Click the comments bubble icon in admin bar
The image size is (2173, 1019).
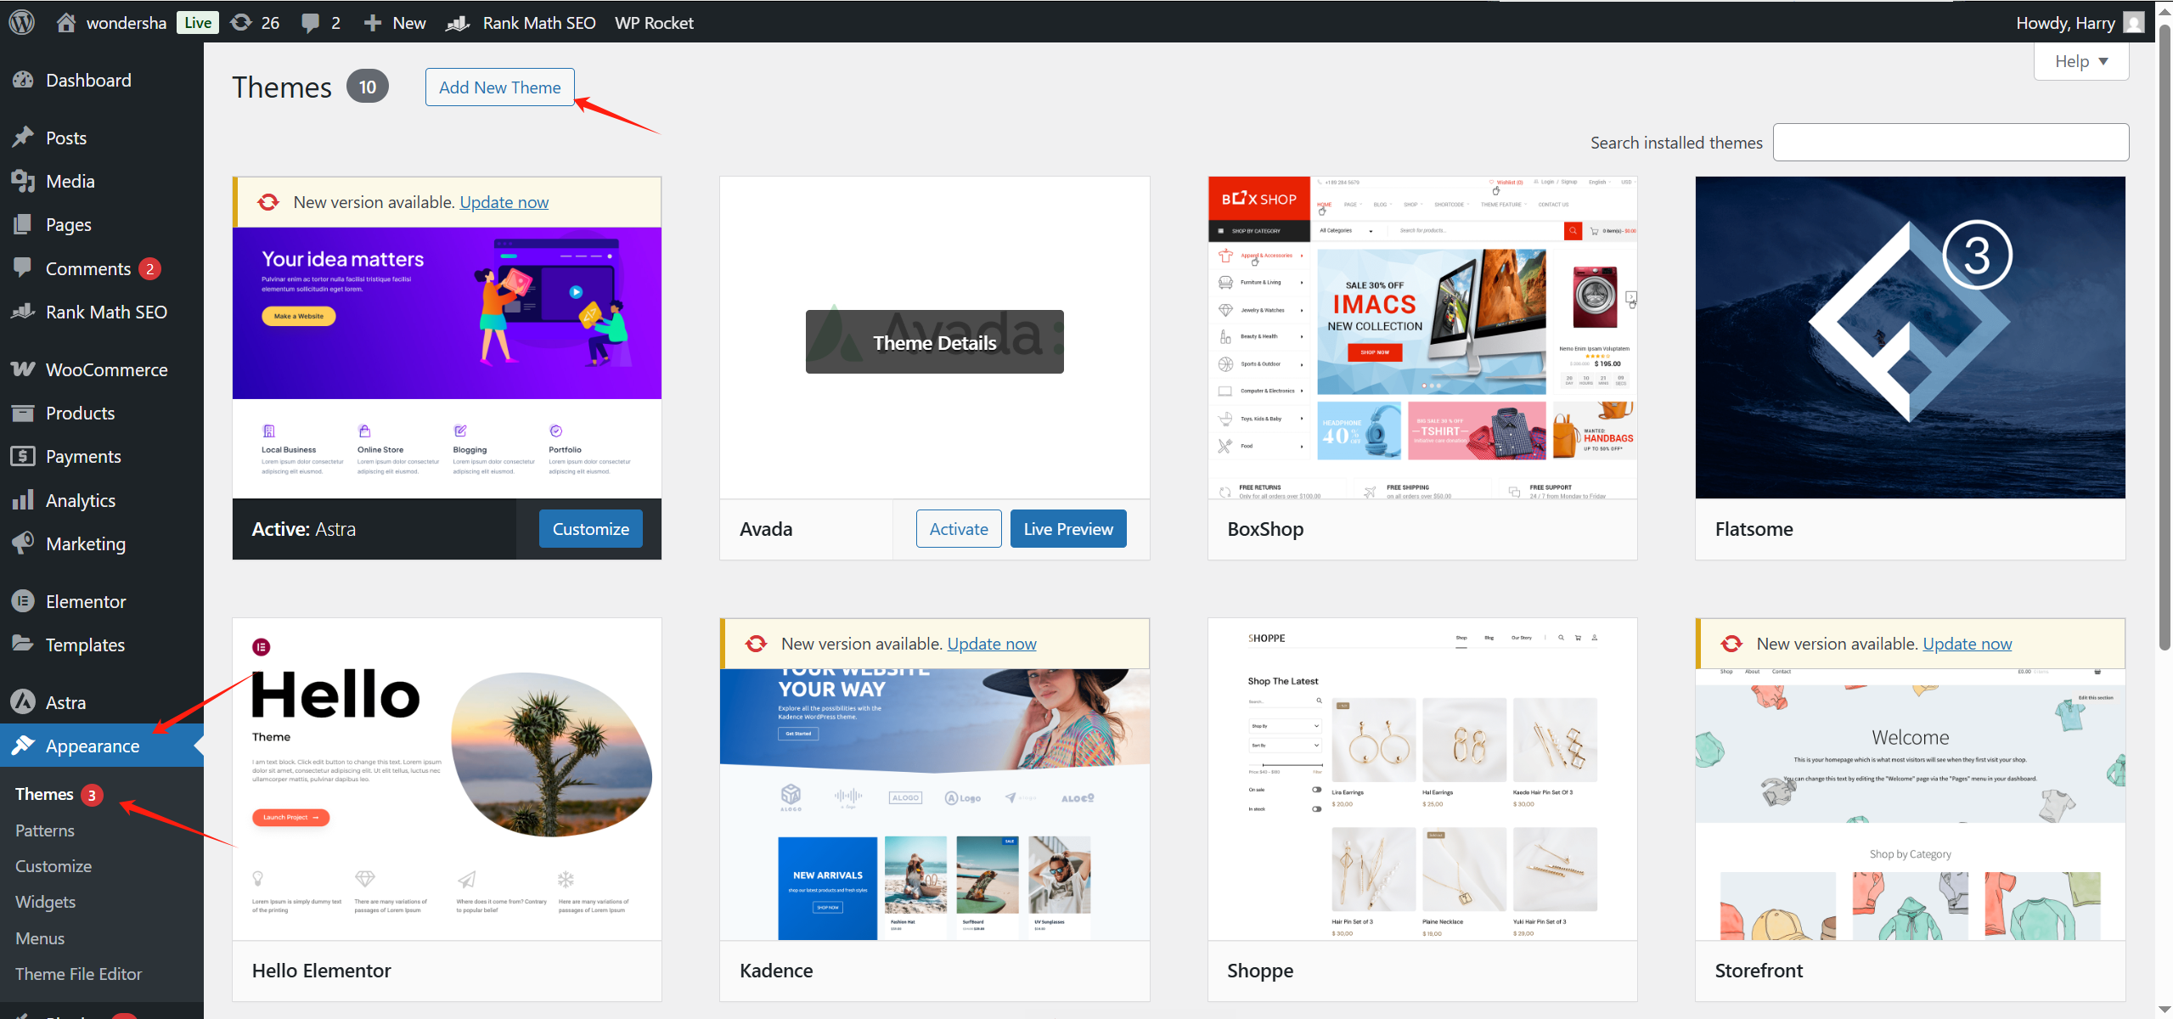(x=311, y=22)
